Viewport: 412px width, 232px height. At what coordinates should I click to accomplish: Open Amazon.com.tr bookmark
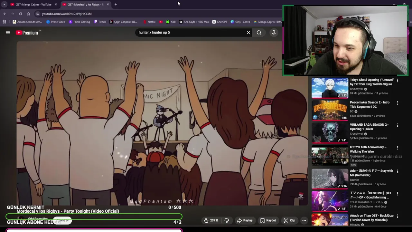point(27,22)
